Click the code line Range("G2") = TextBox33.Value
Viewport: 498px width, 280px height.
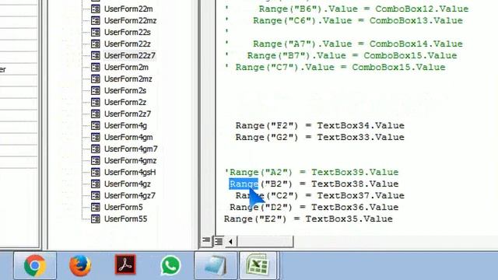pyautogui.click(x=320, y=137)
